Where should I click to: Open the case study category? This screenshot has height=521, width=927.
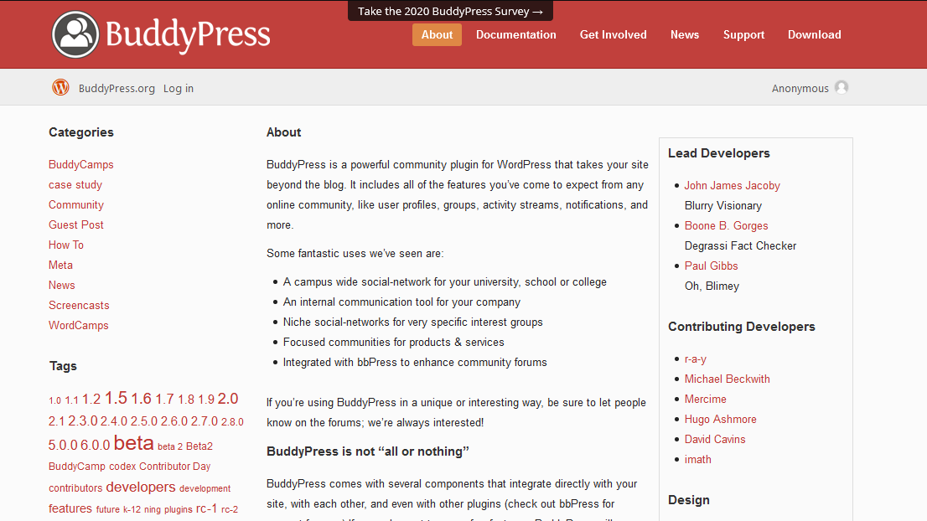[x=75, y=185]
